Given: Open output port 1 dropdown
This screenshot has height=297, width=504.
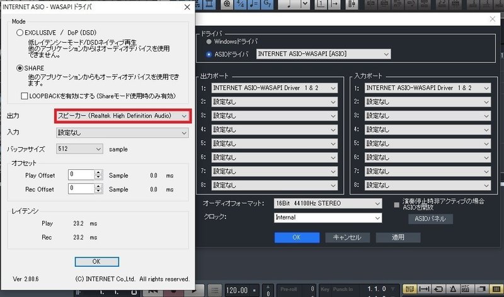Looking at the screenshot, I should click(275, 87).
